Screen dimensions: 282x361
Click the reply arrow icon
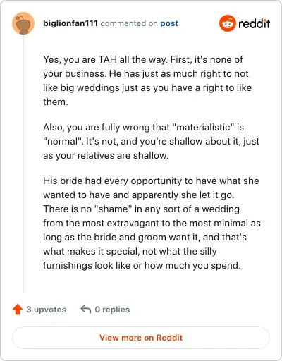pos(86,309)
